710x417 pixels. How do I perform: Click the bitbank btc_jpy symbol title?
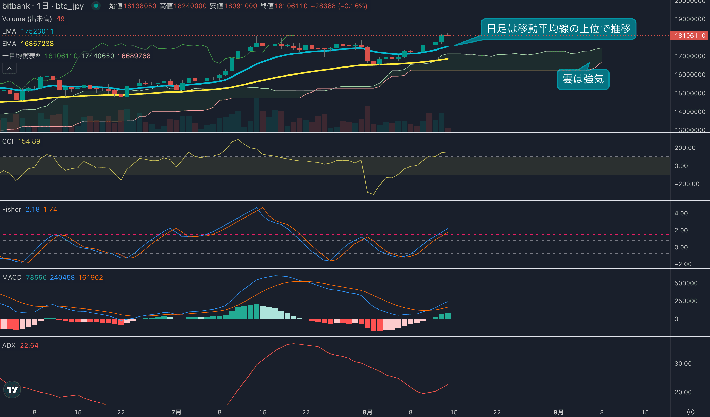click(x=43, y=6)
